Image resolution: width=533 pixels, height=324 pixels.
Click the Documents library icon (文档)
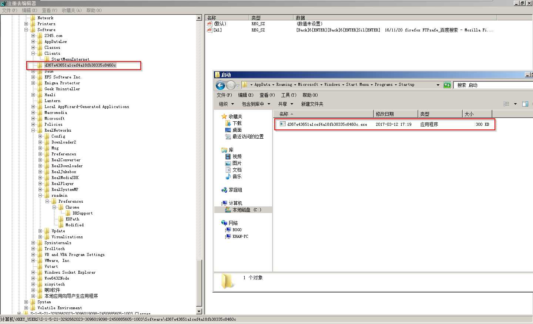pos(228,170)
